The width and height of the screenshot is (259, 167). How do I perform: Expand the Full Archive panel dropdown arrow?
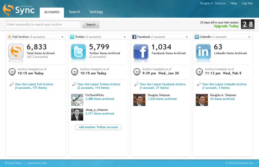(x=62, y=37)
